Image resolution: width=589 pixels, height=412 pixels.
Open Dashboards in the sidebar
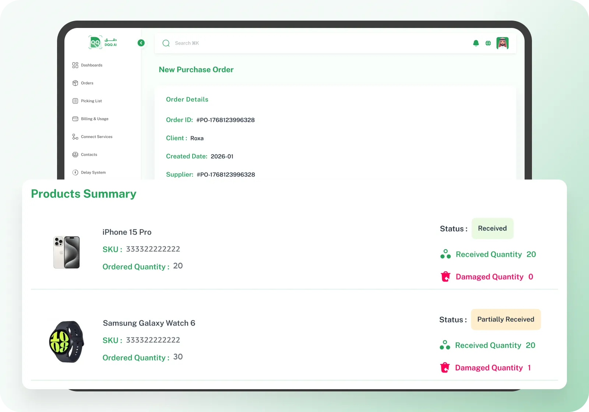(91, 65)
